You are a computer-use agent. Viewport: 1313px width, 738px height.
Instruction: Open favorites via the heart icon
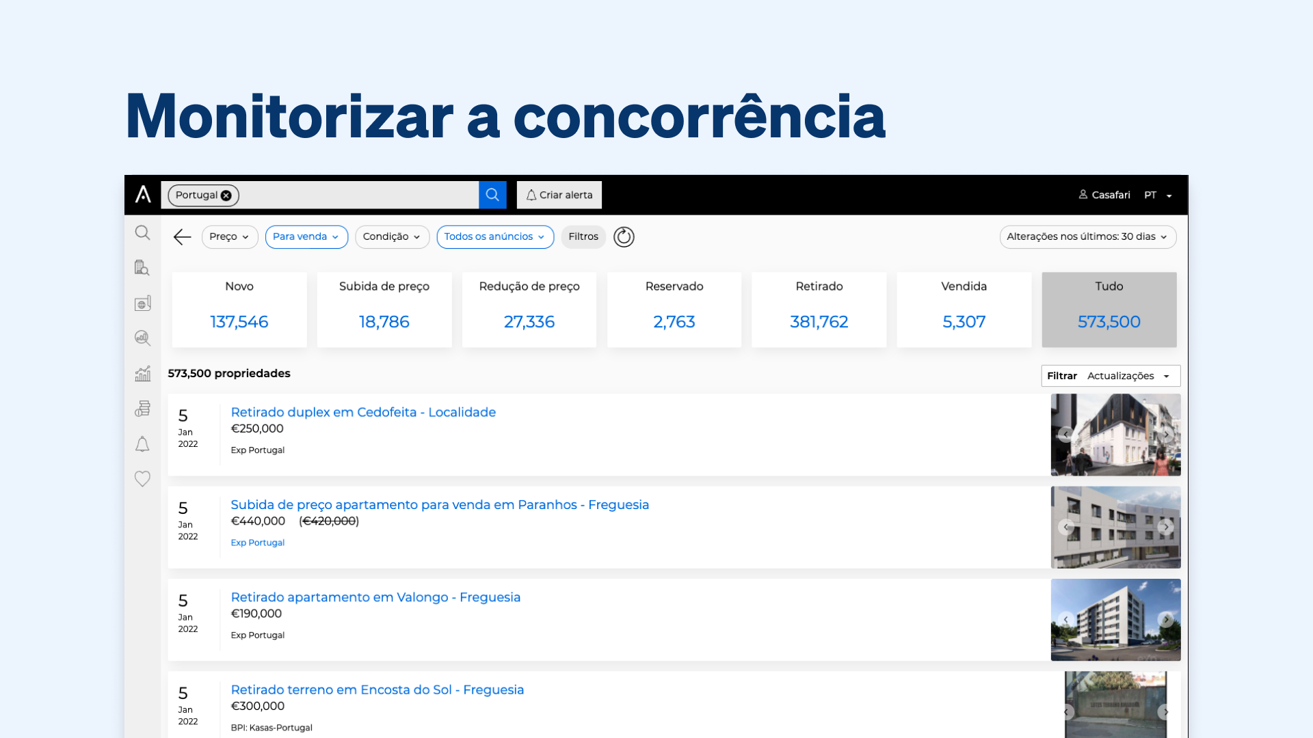142,478
